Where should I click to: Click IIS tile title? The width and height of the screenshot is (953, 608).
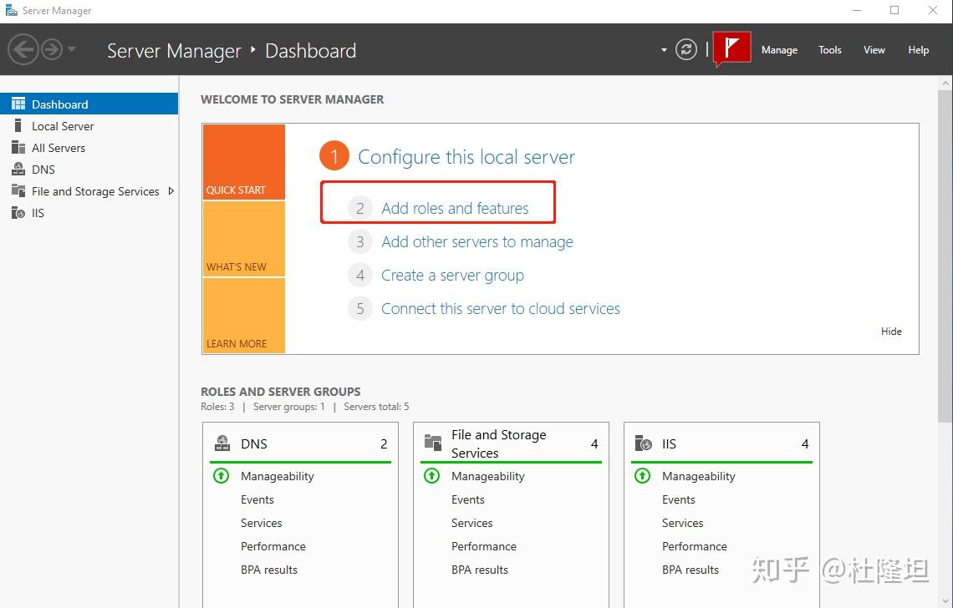click(x=669, y=444)
